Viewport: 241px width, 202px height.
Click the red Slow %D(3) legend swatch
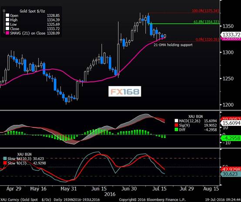(5, 163)
